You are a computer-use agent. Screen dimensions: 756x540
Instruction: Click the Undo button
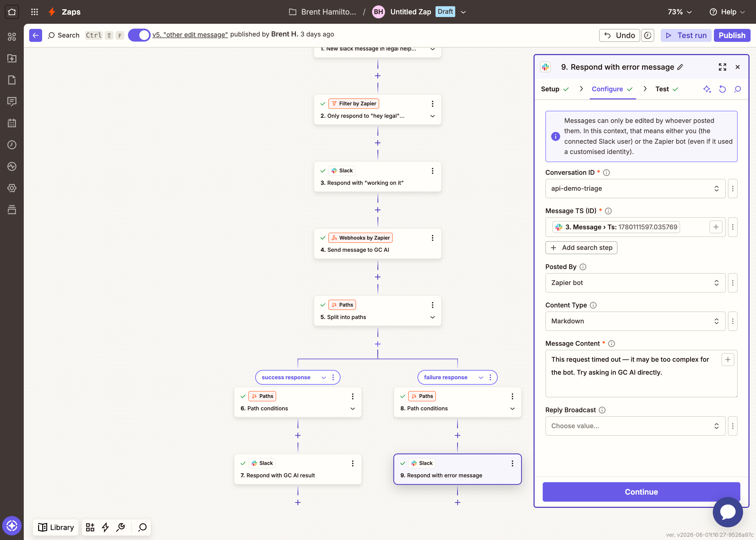(619, 35)
